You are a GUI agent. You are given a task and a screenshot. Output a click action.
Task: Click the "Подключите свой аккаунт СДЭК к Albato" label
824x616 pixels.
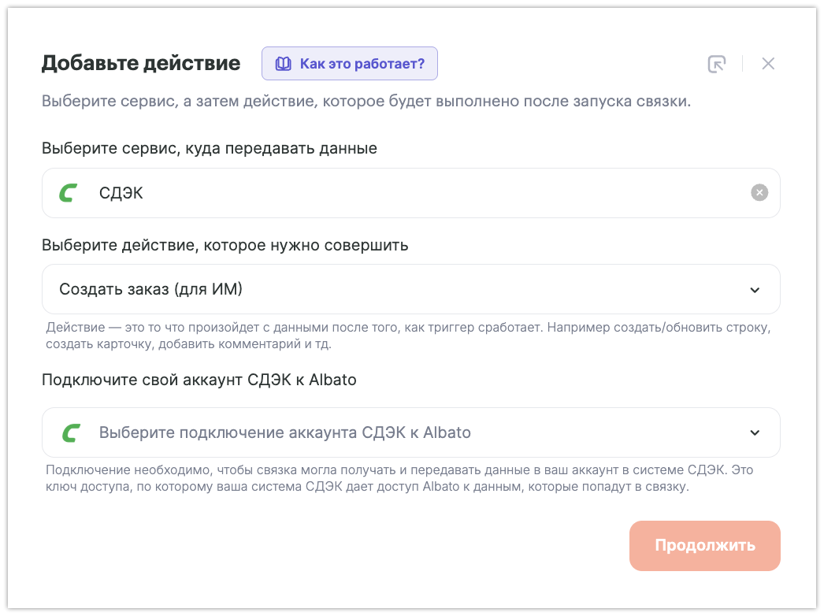click(x=199, y=380)
